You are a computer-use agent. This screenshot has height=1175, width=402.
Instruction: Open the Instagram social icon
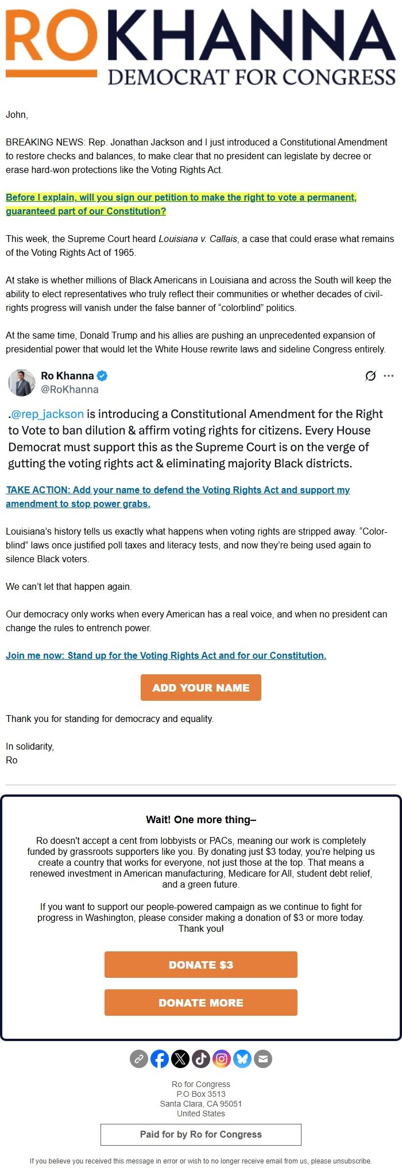click(222, 1058)
